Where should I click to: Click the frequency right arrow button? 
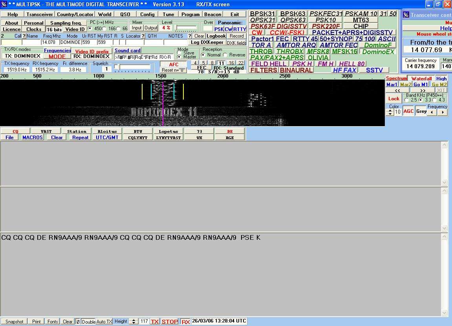pyautogui.click(x=443, y=112)
